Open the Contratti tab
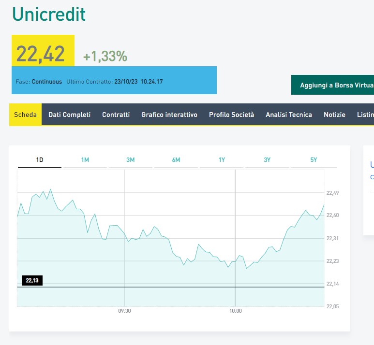Viewport: 374px width, 345px height. [x=116, y=115]
